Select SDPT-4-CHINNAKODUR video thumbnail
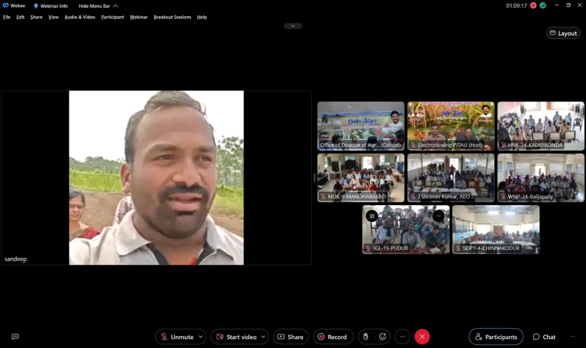Image resolution: width=586 pixels, height=348 pixels. 496,229
